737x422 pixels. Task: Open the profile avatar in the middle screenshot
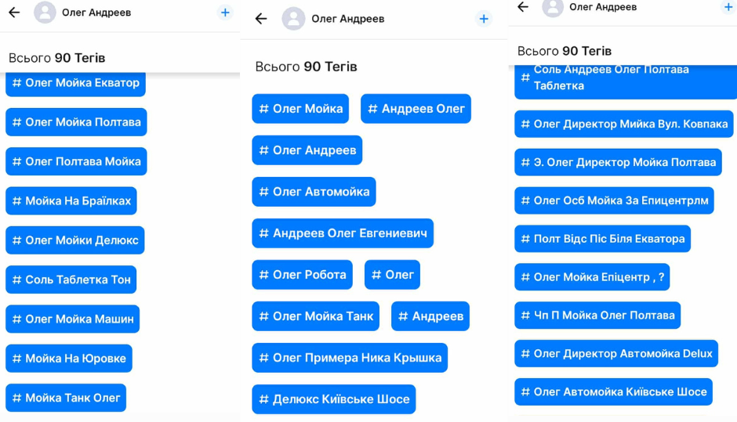click(293, 19)
